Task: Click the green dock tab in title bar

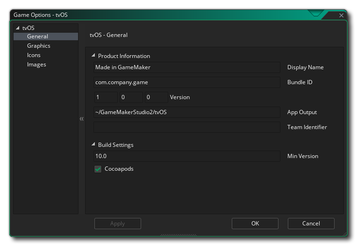Action: [316, 13]
